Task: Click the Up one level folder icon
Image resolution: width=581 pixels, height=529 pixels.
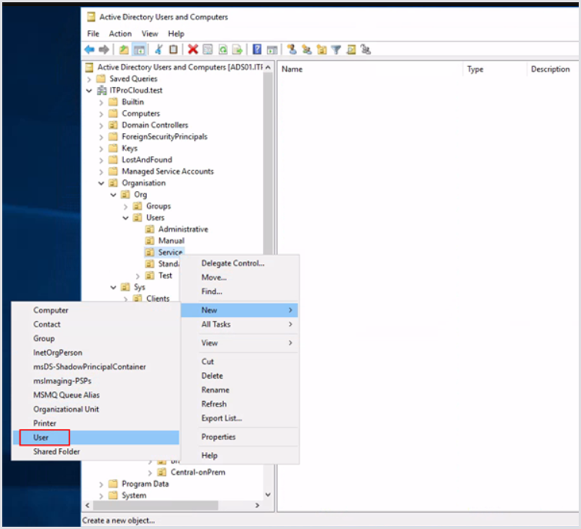Action: tap(123, 49)
